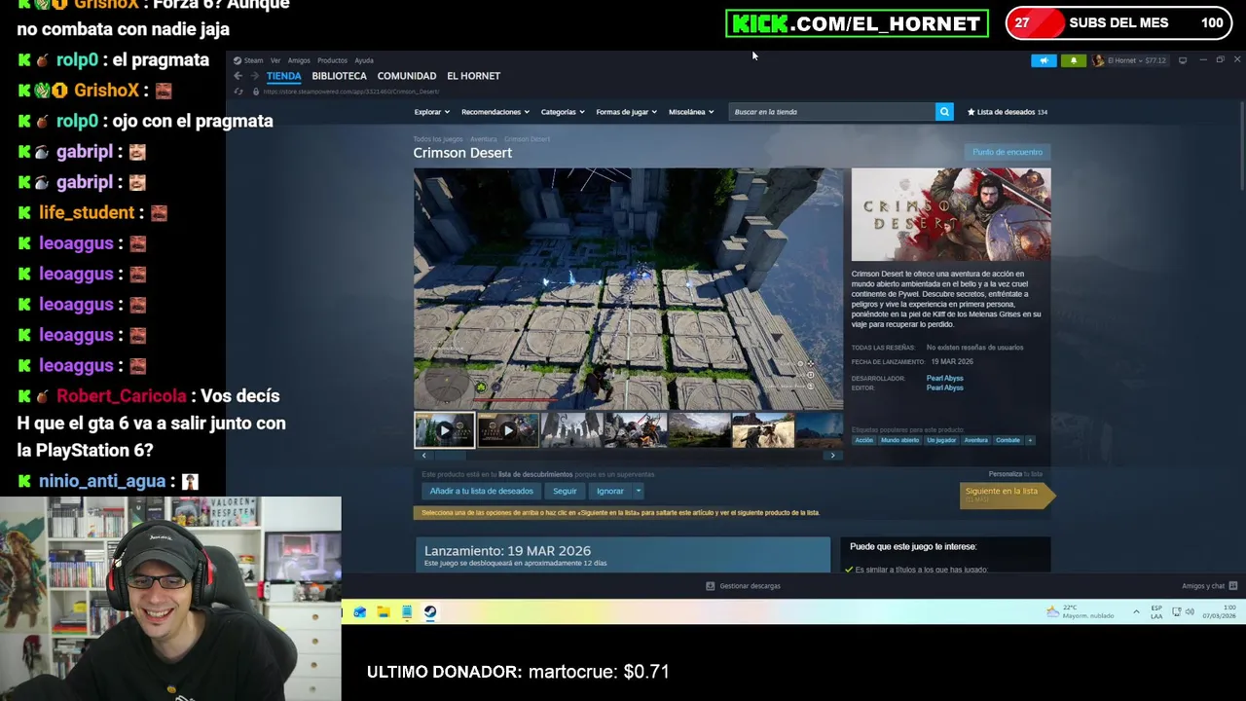Open the Categorías dropdown
The image size is (1246, 701).
(563, 112)
